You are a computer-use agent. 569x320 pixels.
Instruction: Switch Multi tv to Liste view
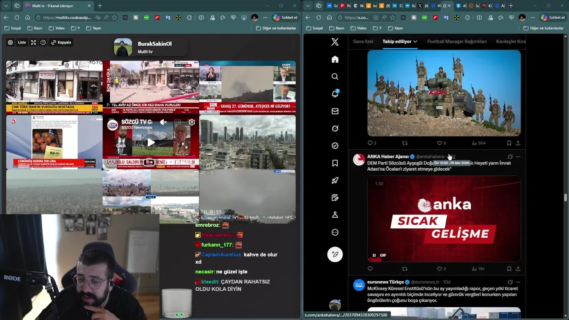pyautogui.click(x=22, y=42)
